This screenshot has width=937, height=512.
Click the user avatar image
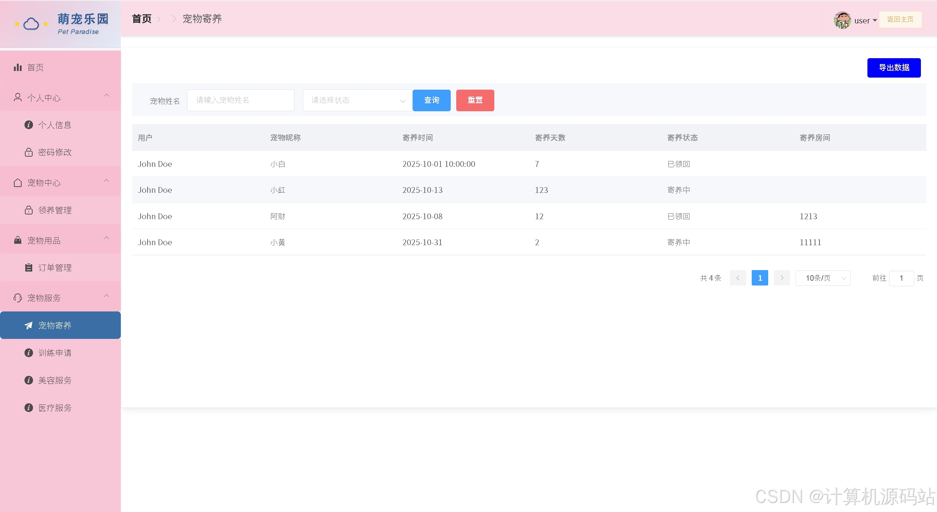(843, 20)
